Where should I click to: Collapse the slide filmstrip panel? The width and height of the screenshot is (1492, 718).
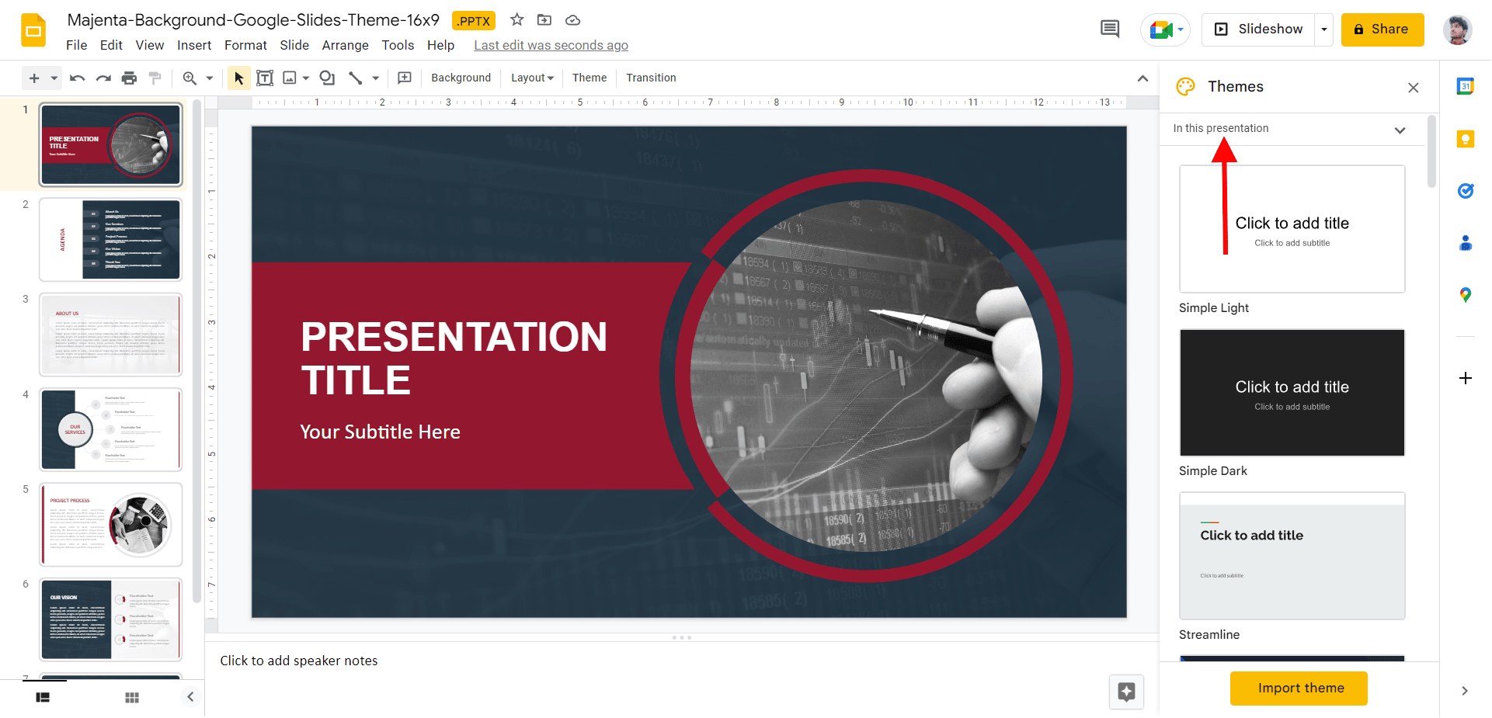190,697
